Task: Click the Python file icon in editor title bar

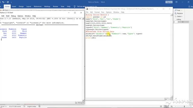Action: (87, 9)
